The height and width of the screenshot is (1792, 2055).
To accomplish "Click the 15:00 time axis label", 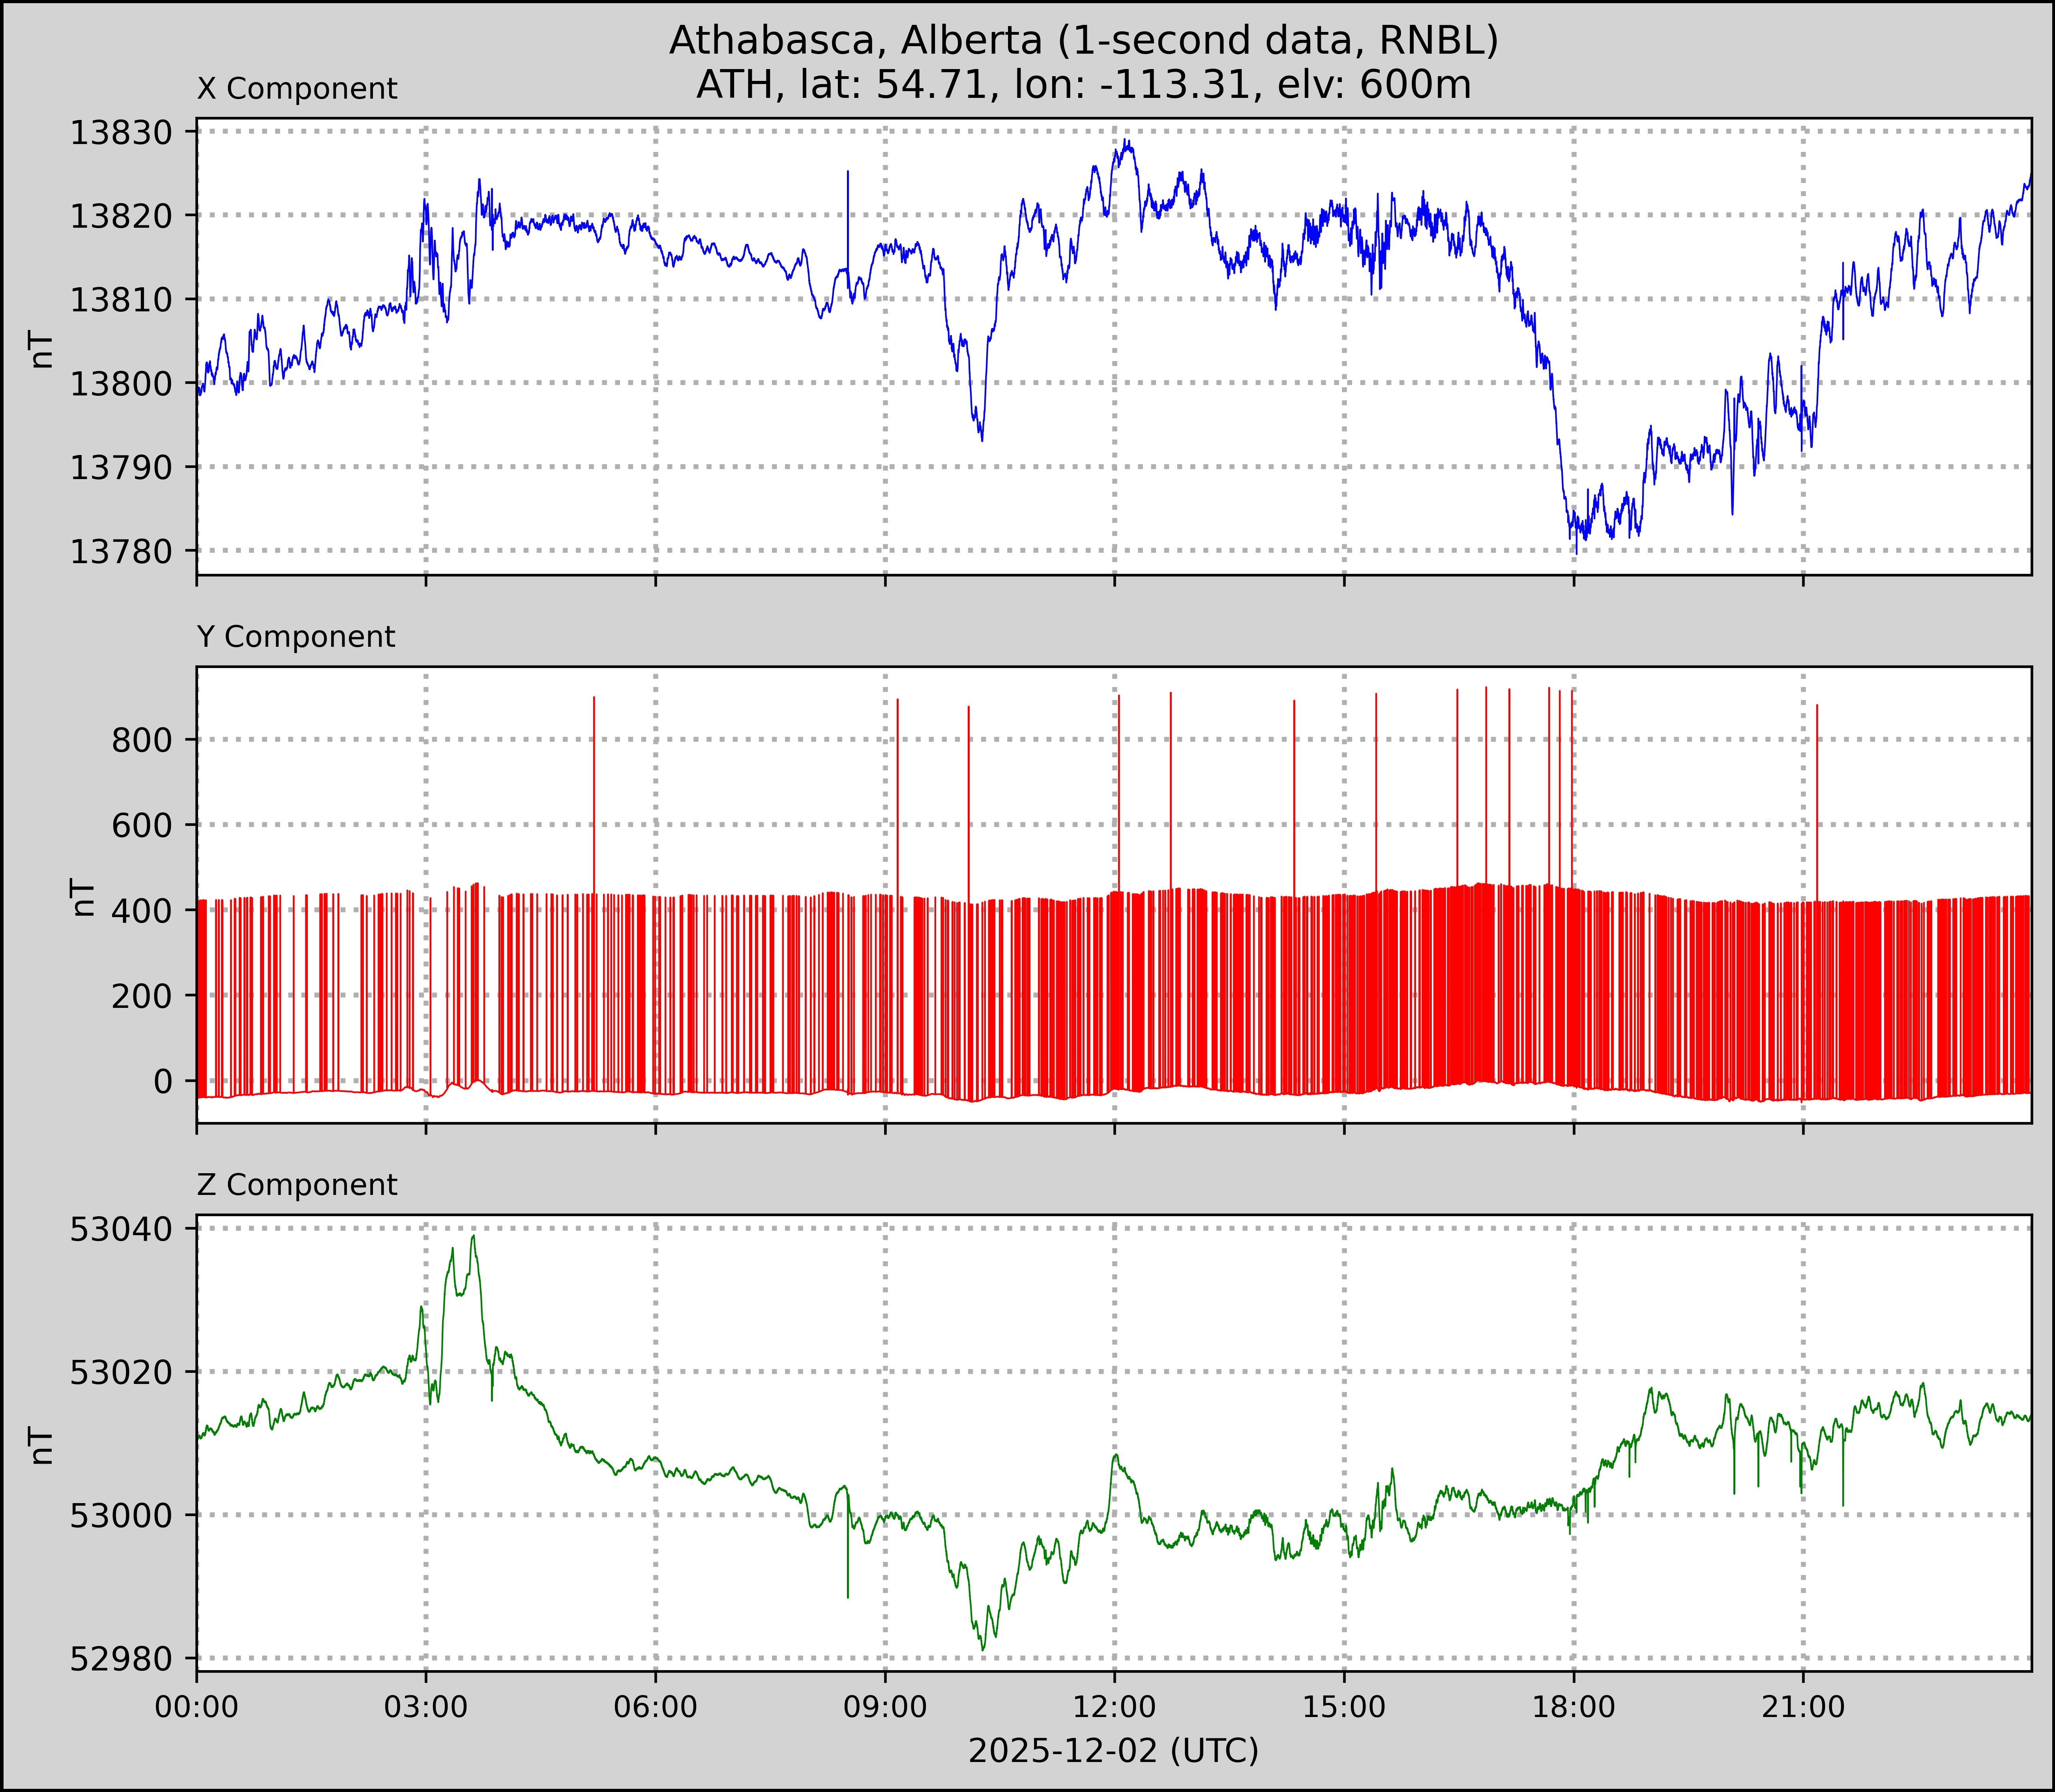I will pyautogui.click(x=1344, y=1707).
